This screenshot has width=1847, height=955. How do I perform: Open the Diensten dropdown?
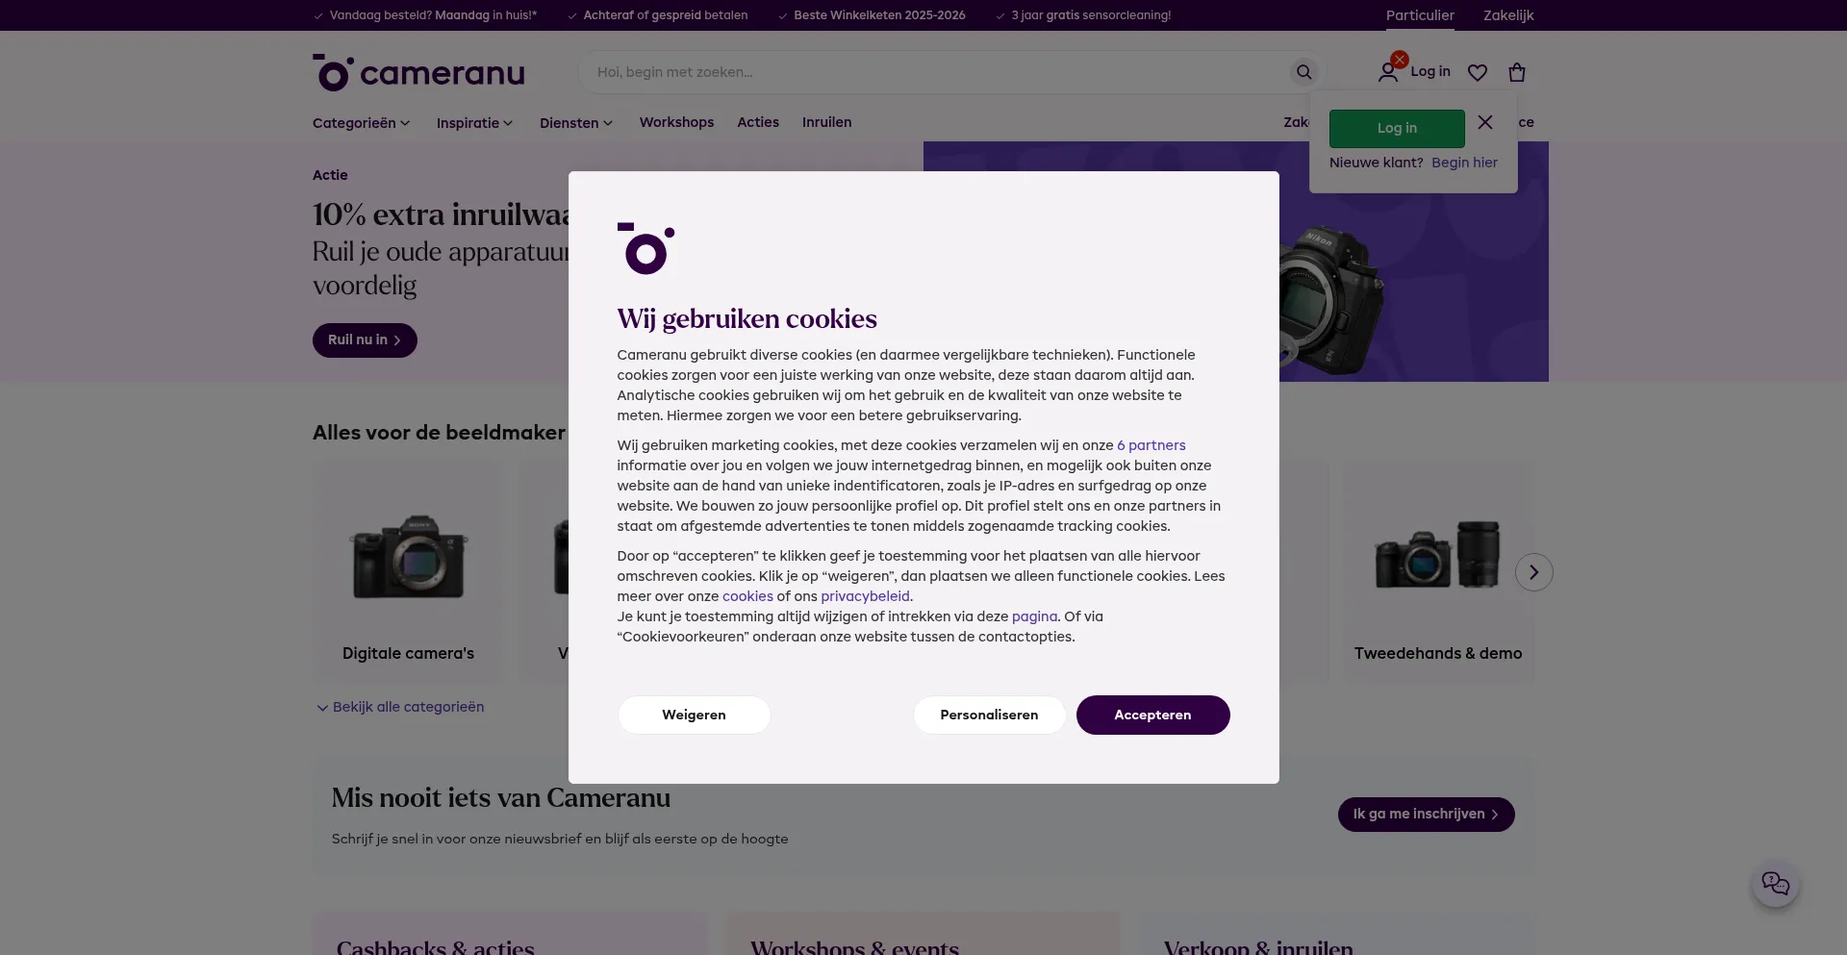click(x=575, y=123)
